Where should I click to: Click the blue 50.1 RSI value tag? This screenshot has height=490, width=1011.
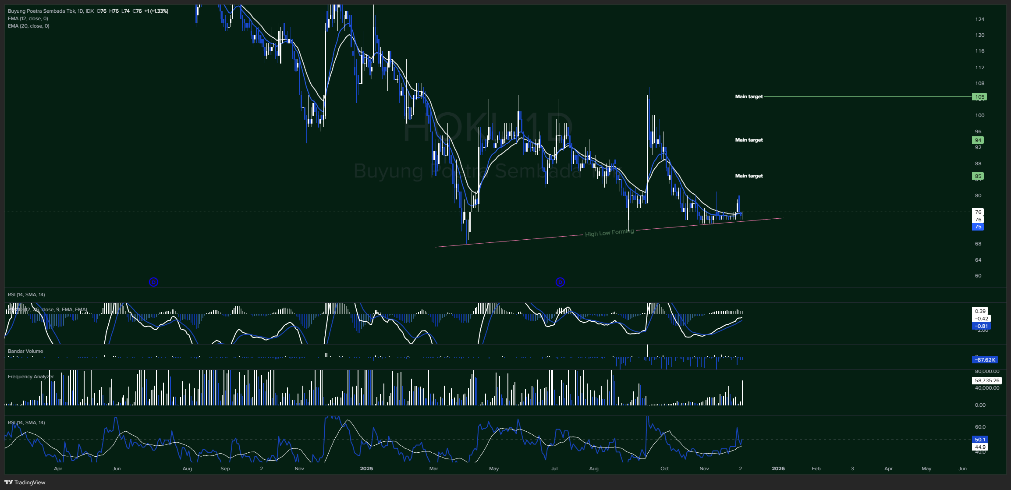[980, 440]
